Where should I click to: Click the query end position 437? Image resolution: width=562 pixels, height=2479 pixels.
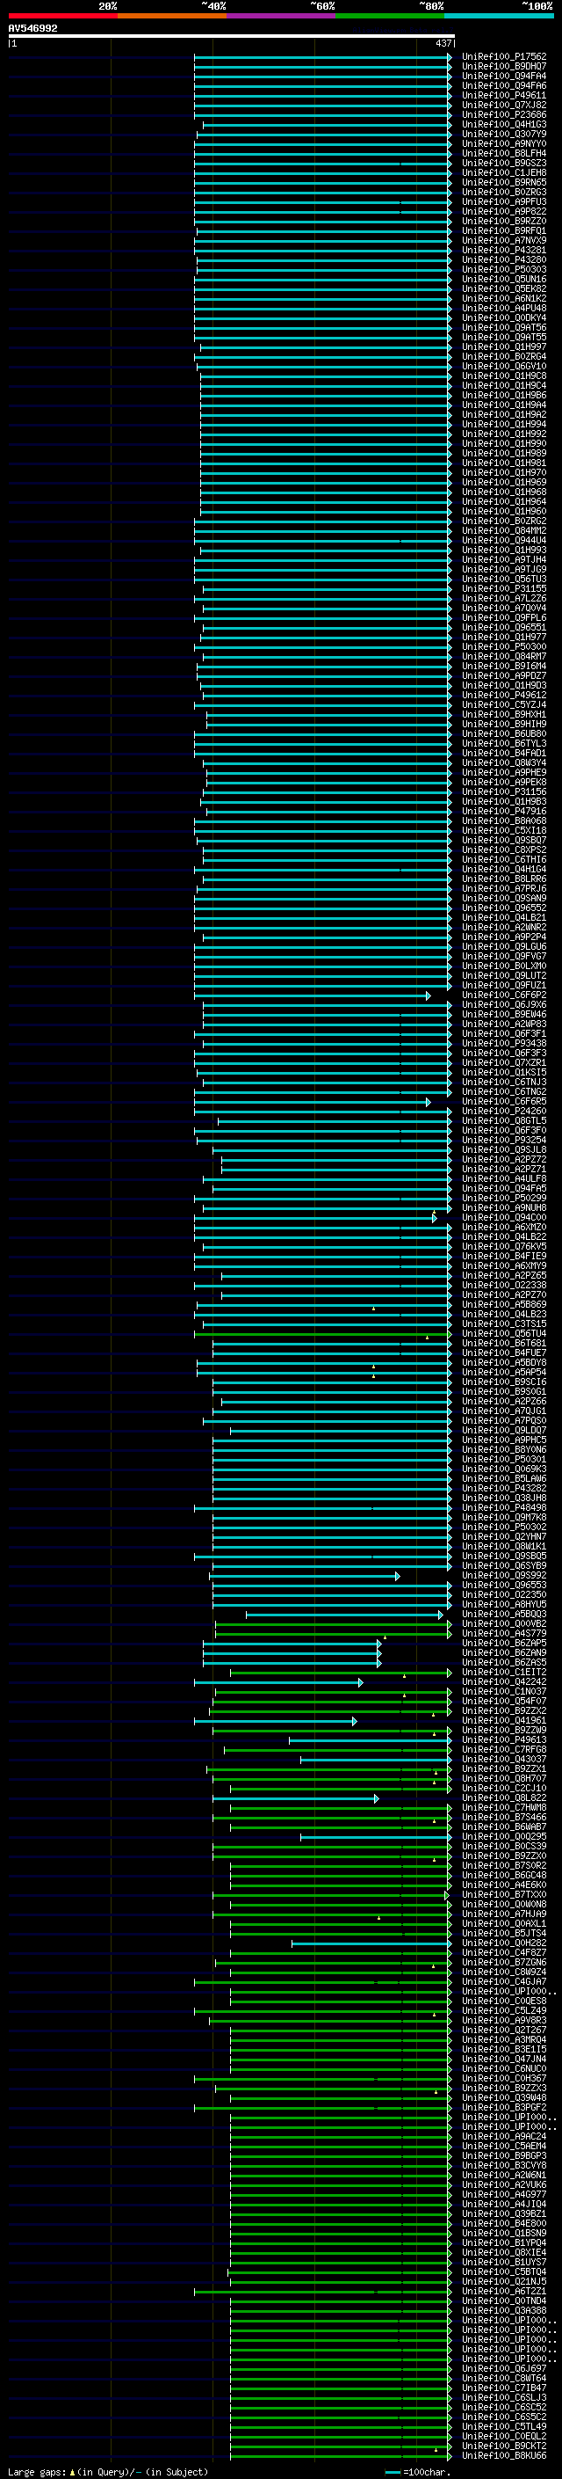click(x=443, y=43)
